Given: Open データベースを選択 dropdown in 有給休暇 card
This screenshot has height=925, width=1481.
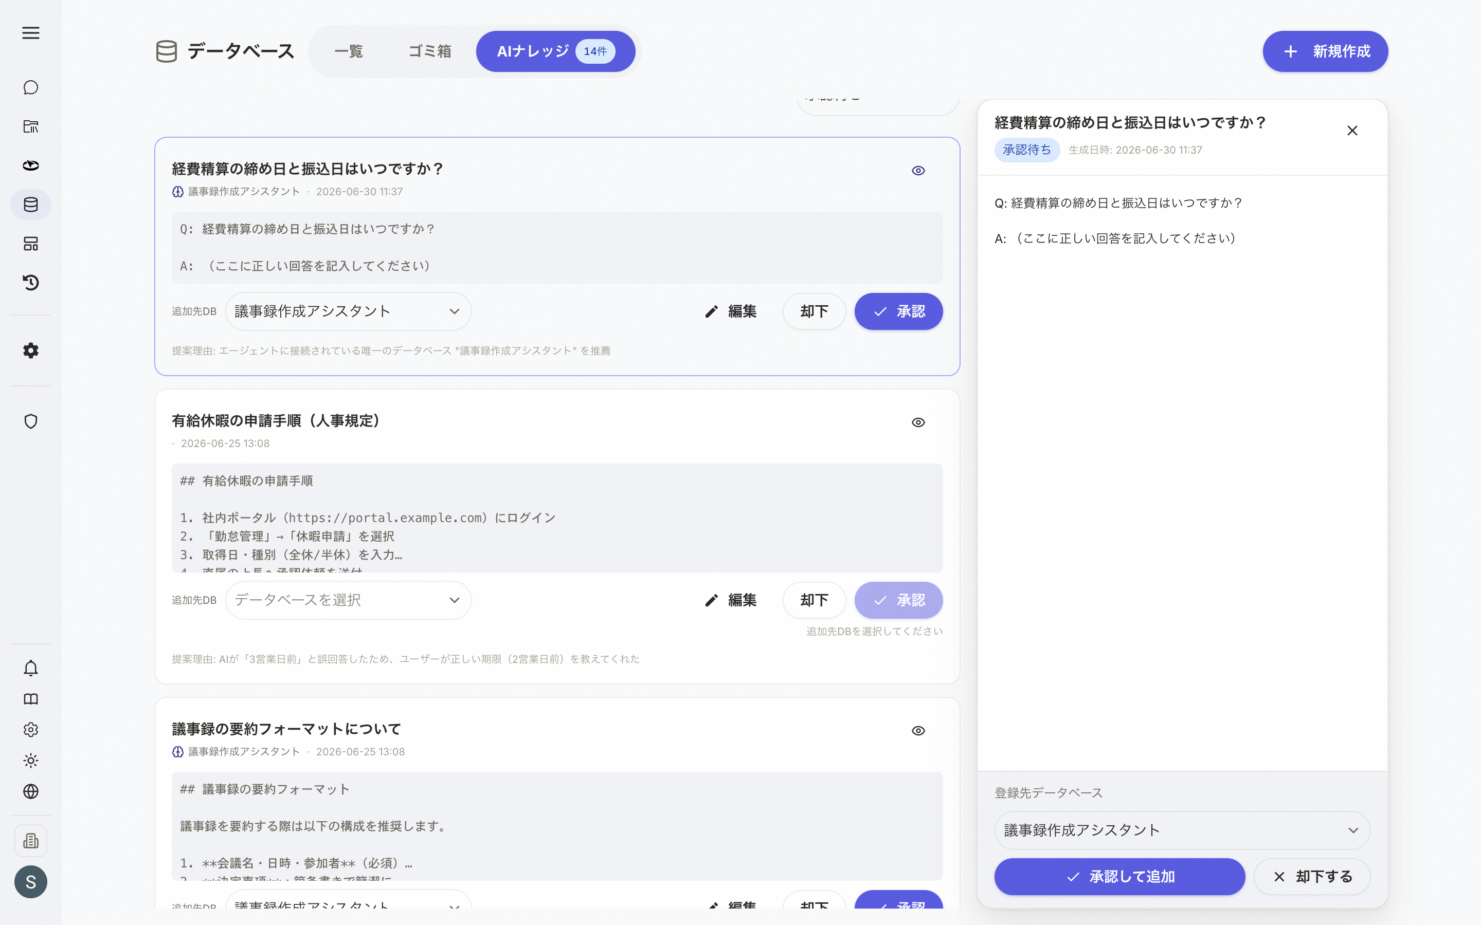Looking at the screenshot, I should [348, 600].
